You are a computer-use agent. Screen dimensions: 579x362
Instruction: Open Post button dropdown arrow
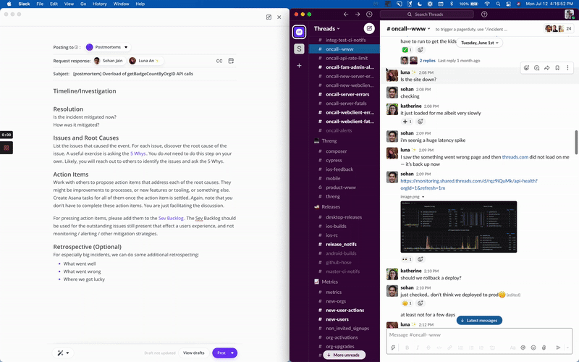point(232,353)
